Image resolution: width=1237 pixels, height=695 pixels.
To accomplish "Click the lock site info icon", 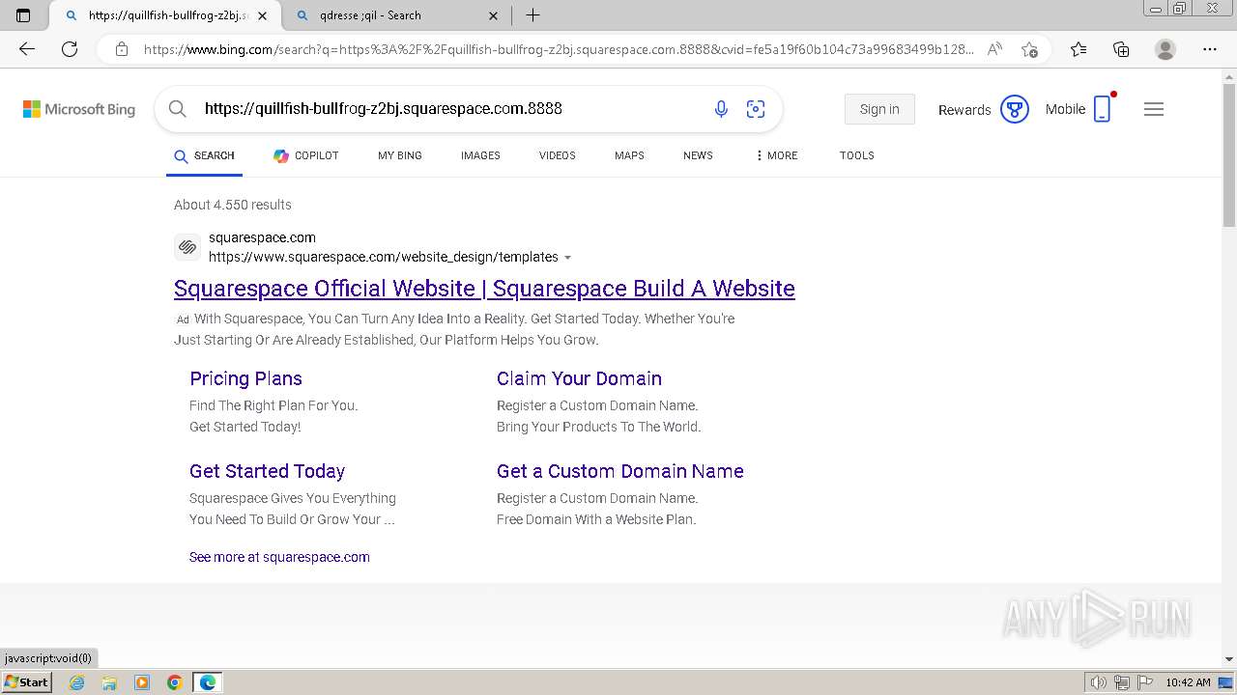I will click(122, 49).
